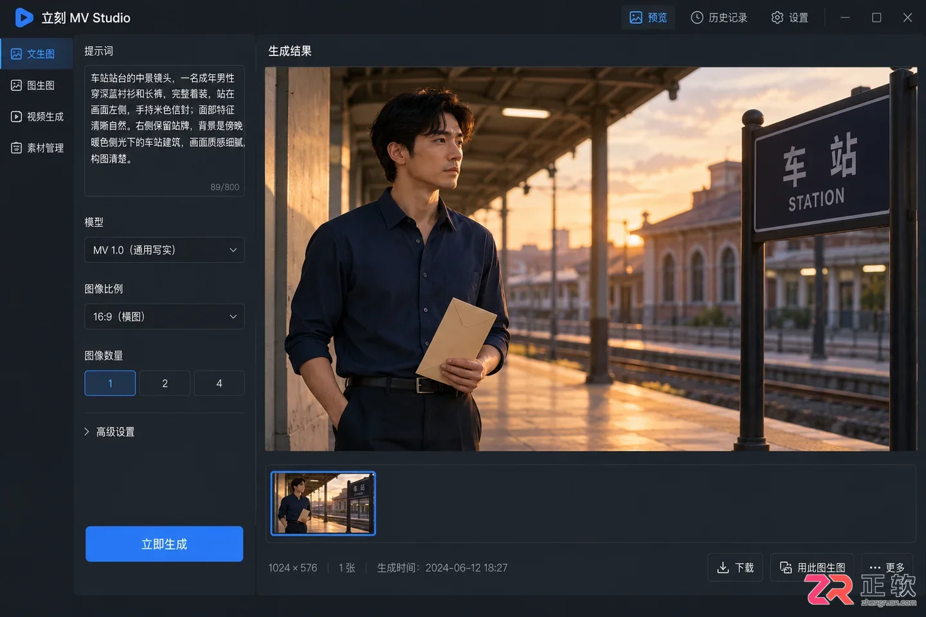This screenshot has width=926, height=617.
Task: Open the 预览 preview tab
Action: pyautogui.click(x=648, y=17)
